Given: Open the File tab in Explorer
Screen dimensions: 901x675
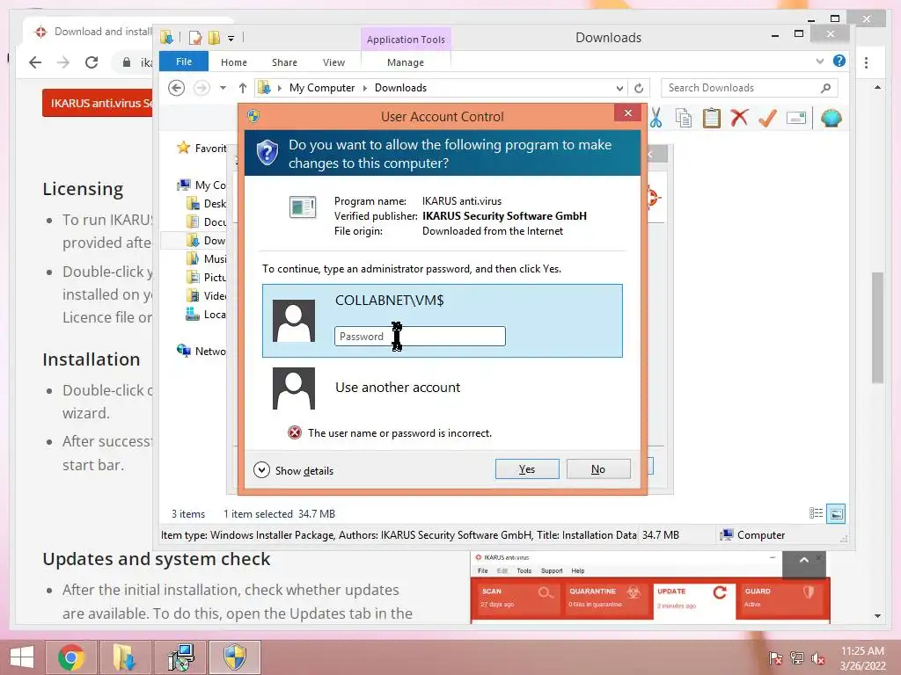Looking at the screenshot, I should [x=184, y=62].
